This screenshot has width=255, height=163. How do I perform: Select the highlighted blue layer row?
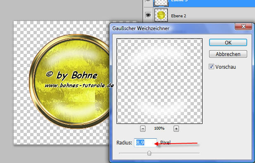pos(199,3)
